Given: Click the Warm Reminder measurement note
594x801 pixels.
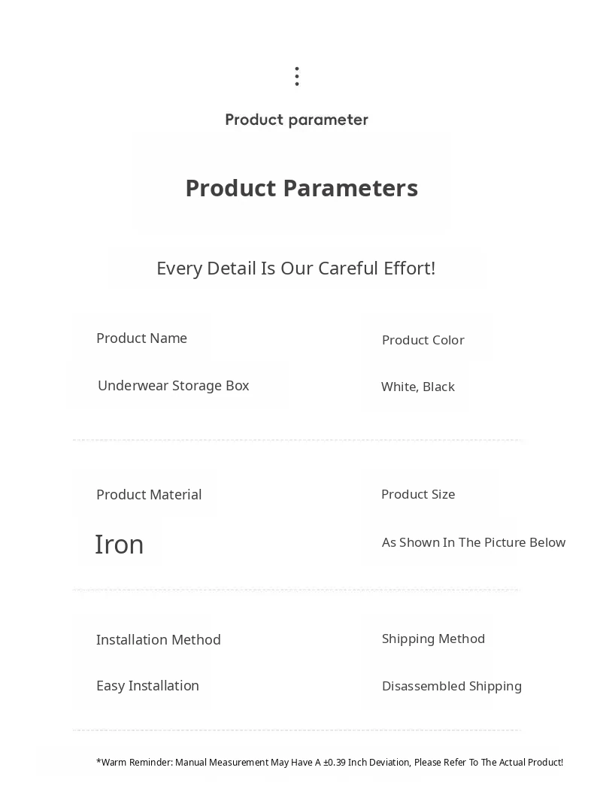Looking at the screenshot, I should point(329,763).
